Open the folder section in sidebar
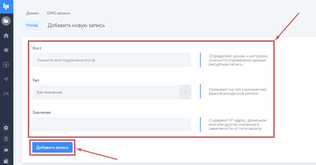Image resolution: width=316 pixels, height=165 pixels. [6, 21]
